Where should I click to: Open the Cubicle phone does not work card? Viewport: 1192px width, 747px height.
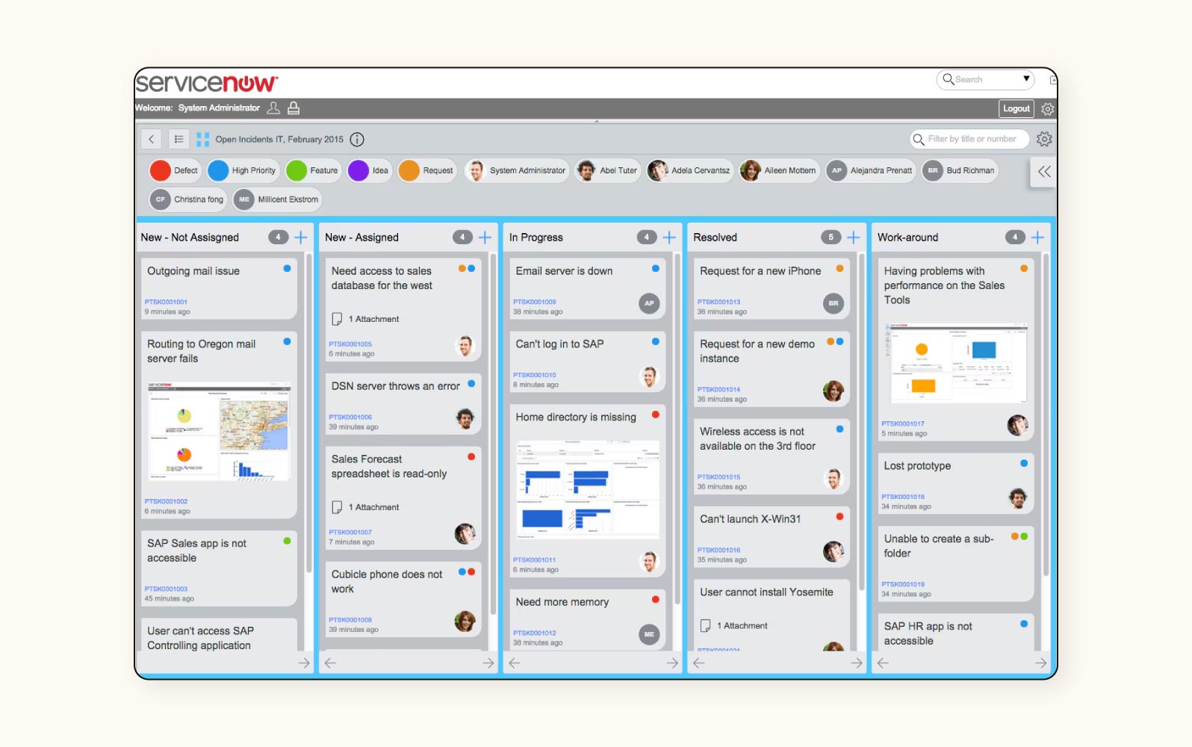tap(403, 600)
